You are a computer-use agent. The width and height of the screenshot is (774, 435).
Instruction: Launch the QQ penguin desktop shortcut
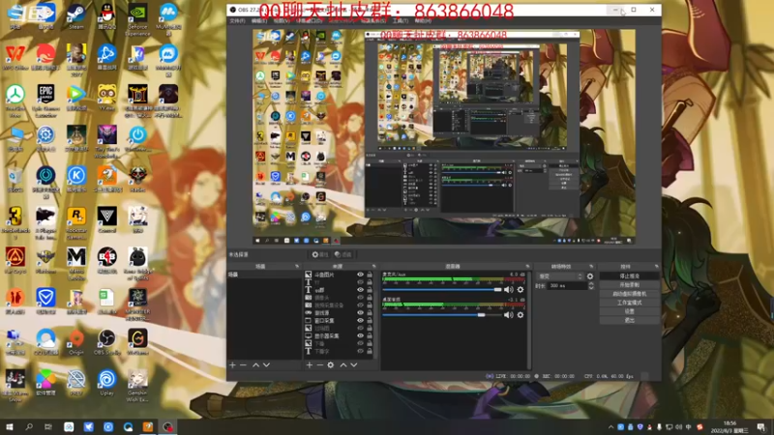[106, 16]
